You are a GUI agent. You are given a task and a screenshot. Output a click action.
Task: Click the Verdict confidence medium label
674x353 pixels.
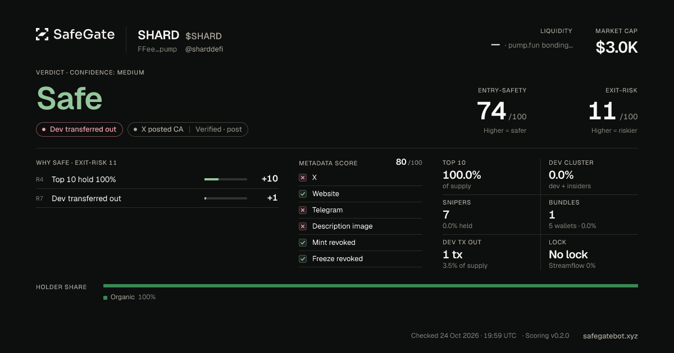point(90,72)
